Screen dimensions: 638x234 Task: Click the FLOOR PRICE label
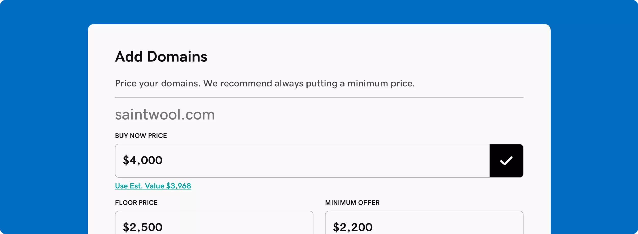tap(136, 203)
